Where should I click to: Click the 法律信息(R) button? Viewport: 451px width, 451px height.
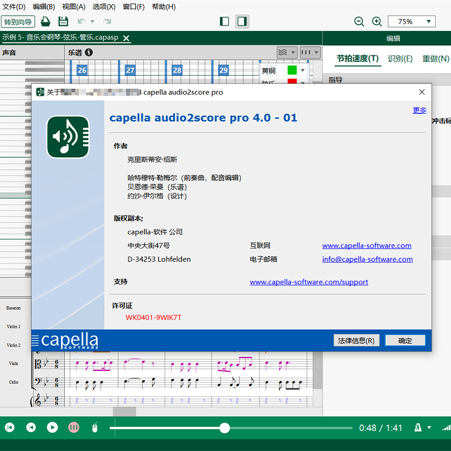click(356, 341)
